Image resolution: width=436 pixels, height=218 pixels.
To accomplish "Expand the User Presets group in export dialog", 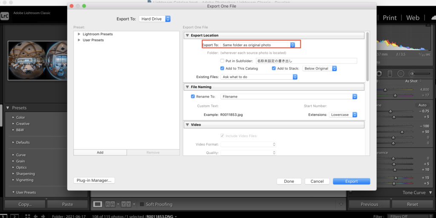I will tap(79, 40).
